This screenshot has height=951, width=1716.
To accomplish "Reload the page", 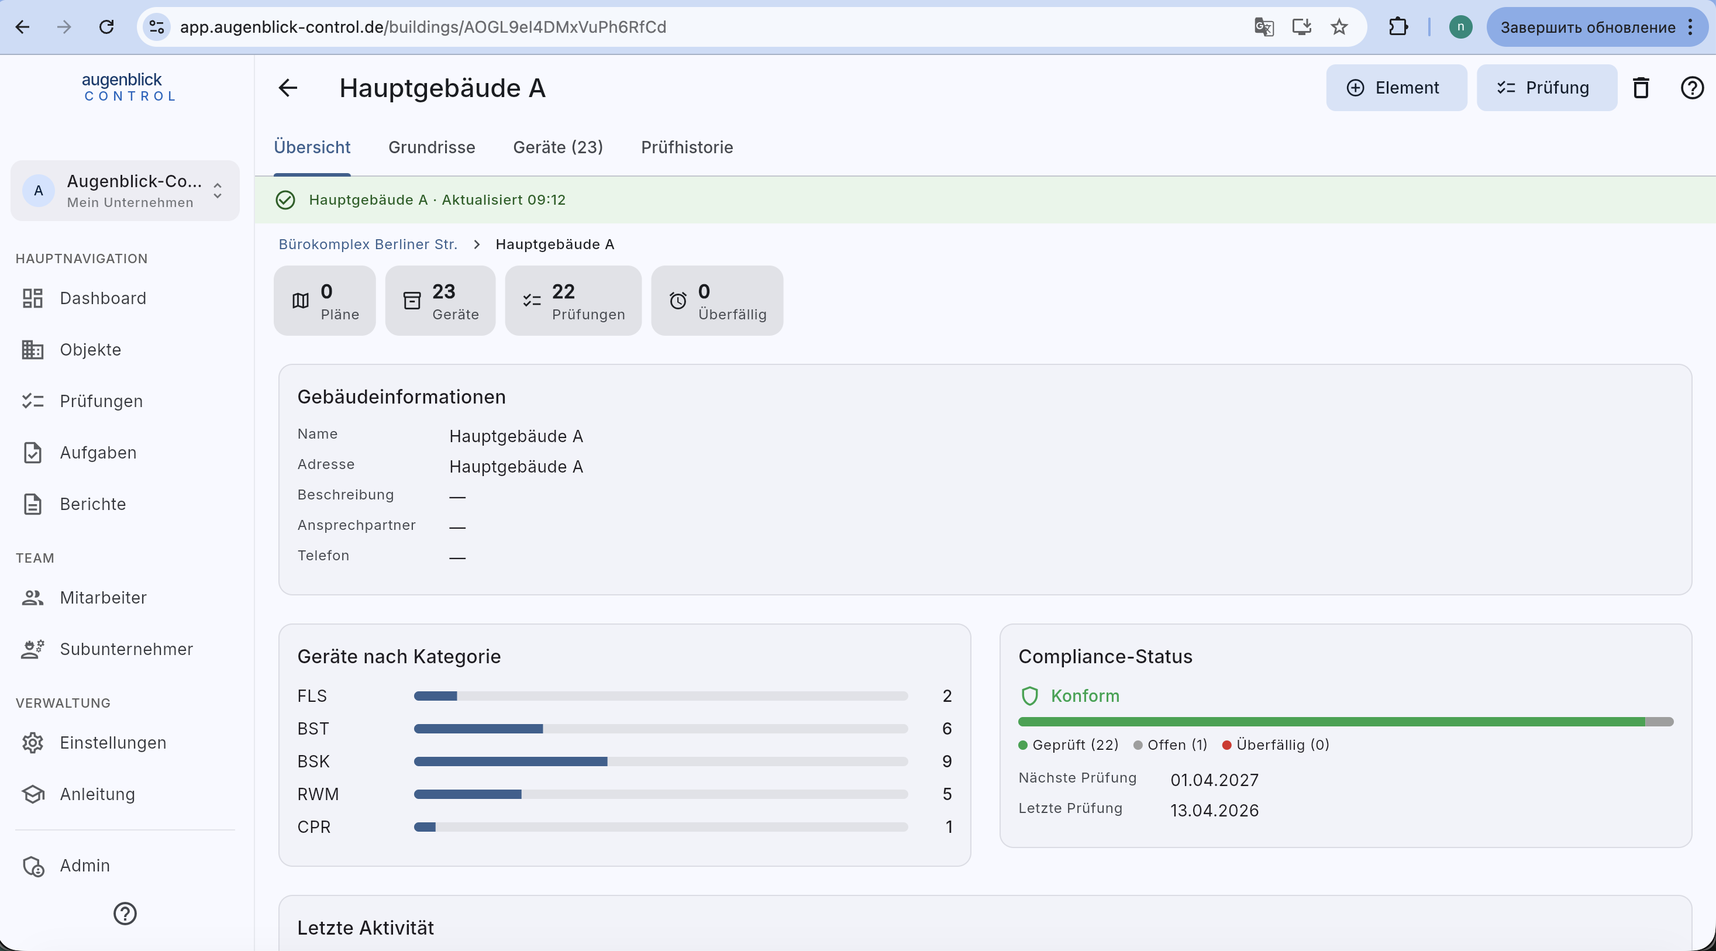I will [106, 27].
